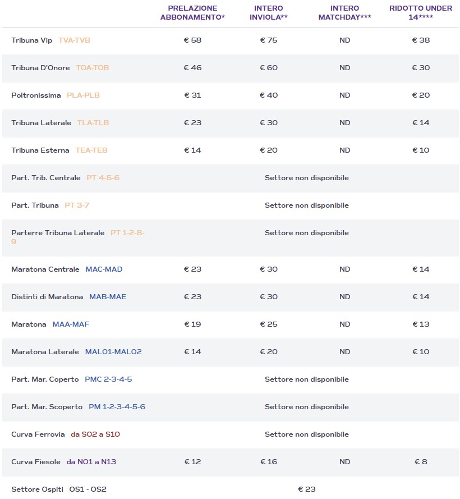Click the PT 4-5-6 sector code
Screen dimensions: 460x499
[103, 178]
